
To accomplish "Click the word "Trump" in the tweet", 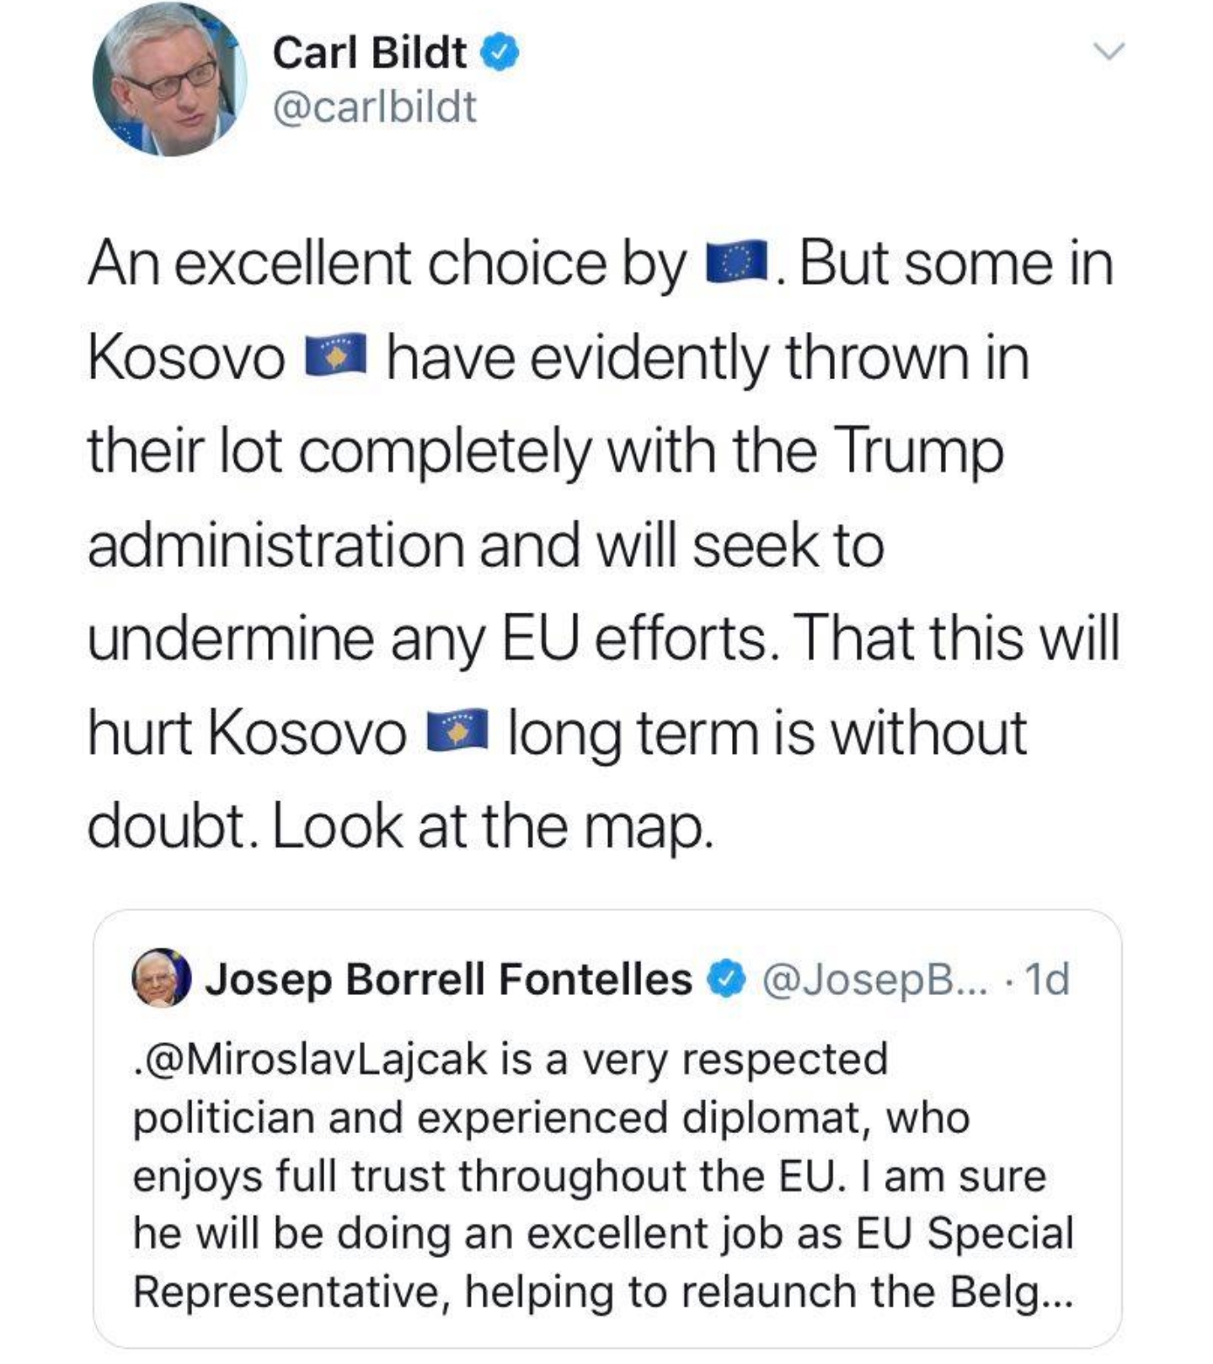I will pyautogui.click(x=919, y=451).
